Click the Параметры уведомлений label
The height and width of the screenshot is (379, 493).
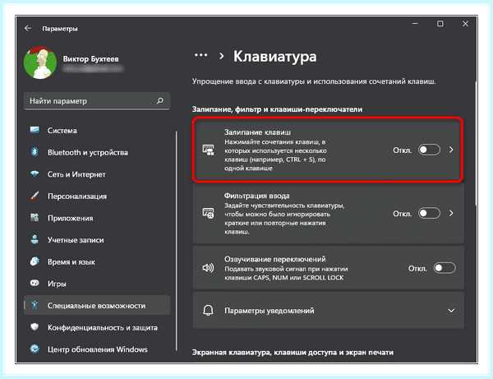tap(270, 311)
